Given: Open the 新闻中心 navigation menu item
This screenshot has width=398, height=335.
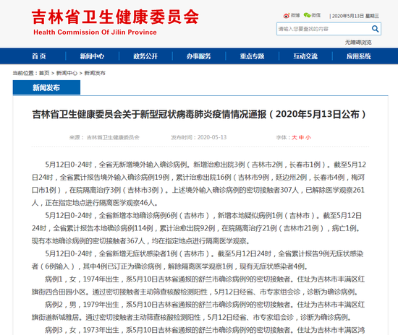Looking at the screenshot, I should 92,56.
